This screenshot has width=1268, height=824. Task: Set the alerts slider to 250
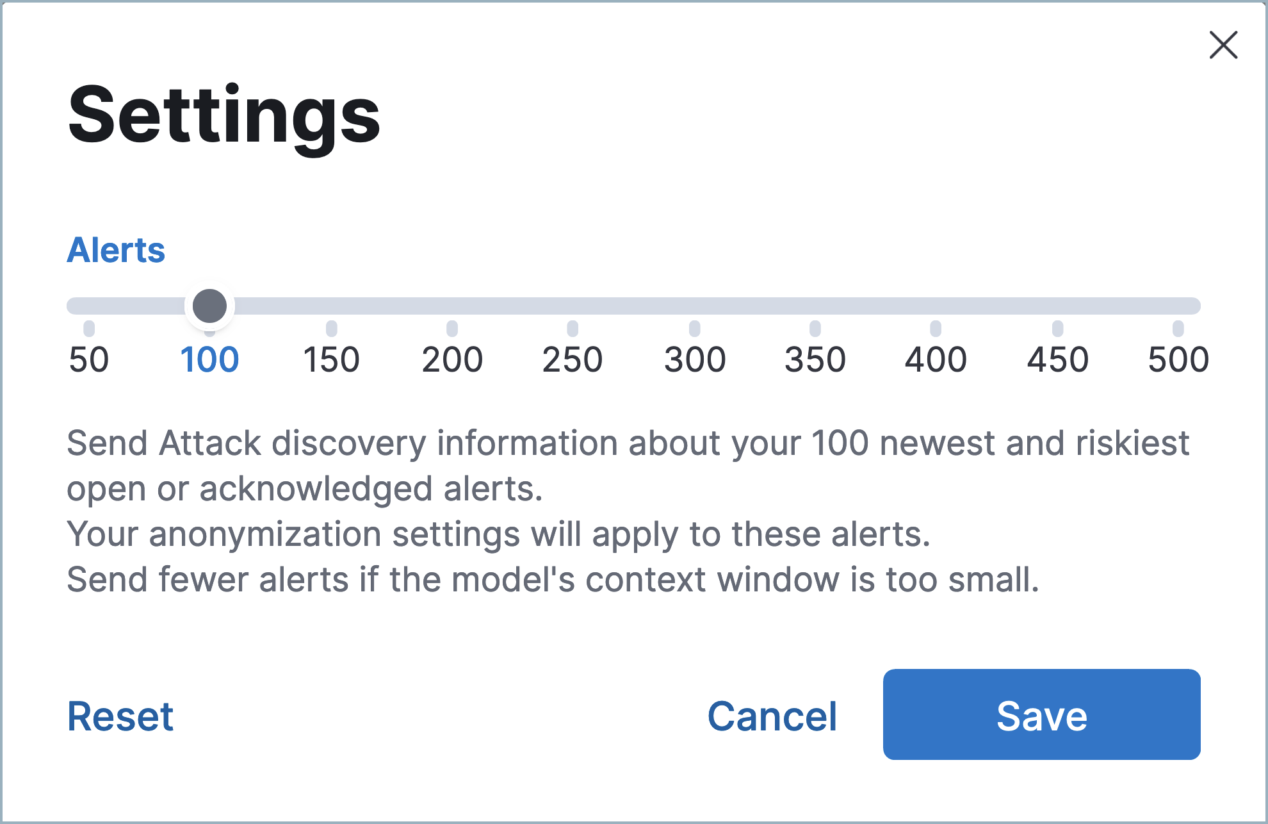573,306
